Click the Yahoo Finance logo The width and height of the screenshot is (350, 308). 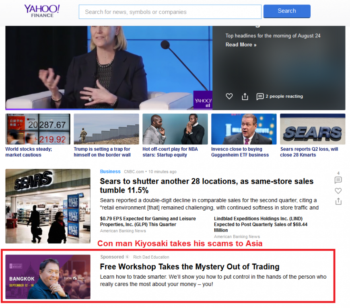tap(42, 11)
